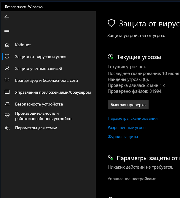This screenshot has height=198, width=180.
Task: Open the Журнал защиты link
Action: tap(122, 137)
